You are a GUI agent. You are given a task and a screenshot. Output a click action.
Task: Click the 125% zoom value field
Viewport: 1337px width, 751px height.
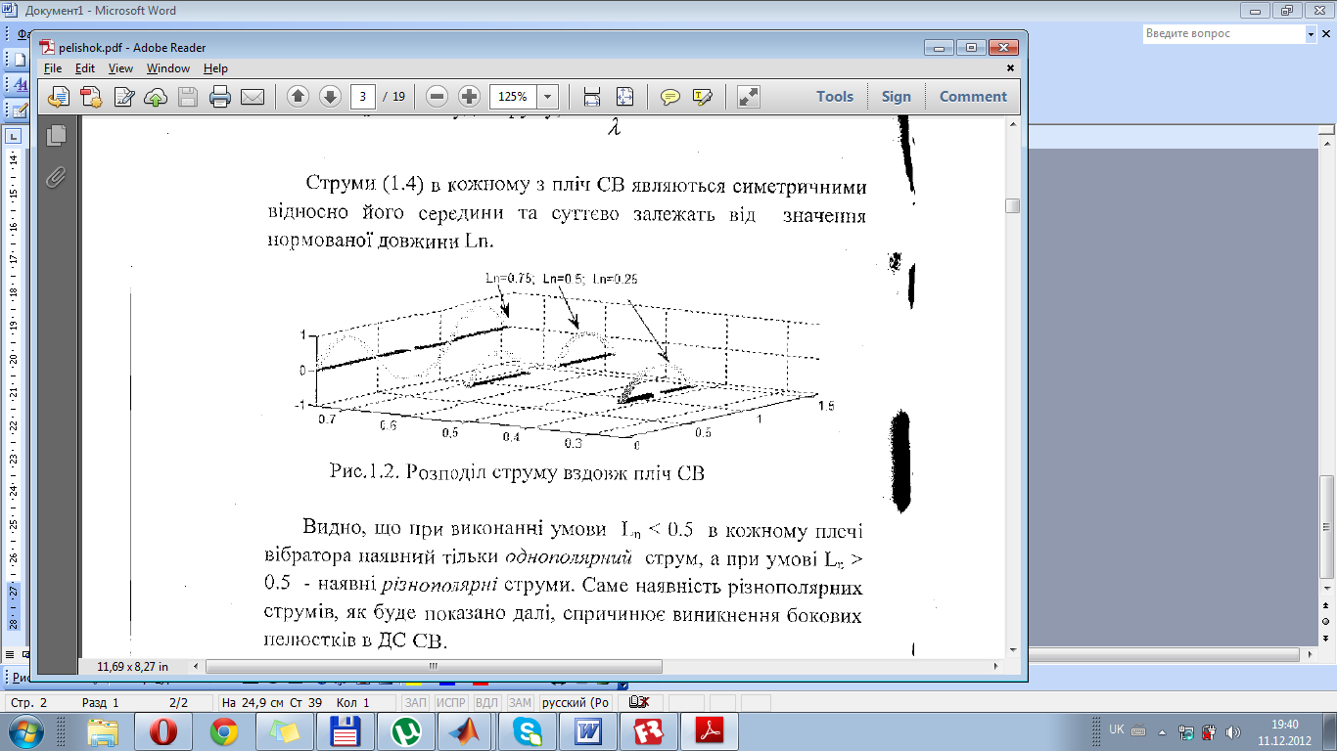pyautogui.click(x=514, y=97)
